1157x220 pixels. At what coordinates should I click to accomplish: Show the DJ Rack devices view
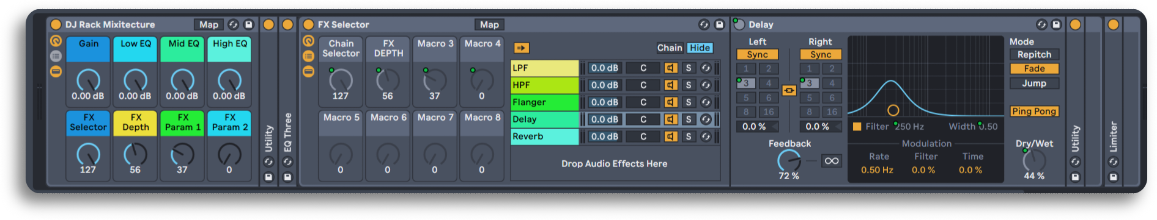pos(56,71)
